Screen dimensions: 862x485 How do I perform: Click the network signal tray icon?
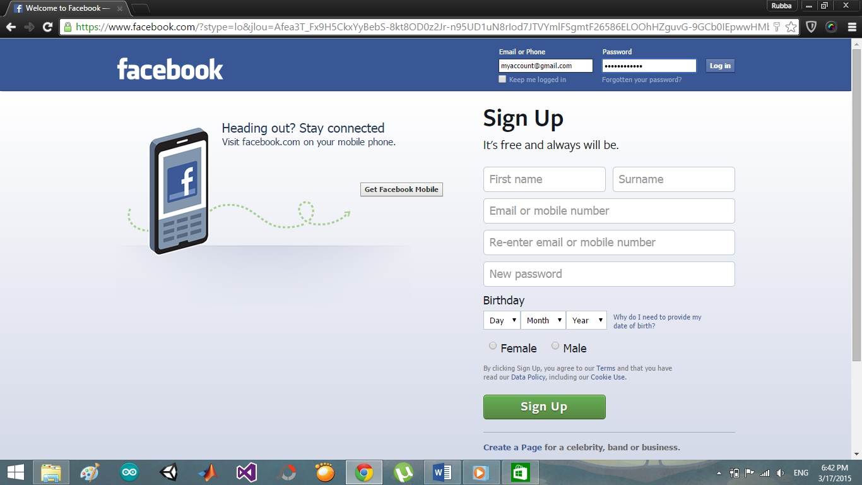point(765,472)
